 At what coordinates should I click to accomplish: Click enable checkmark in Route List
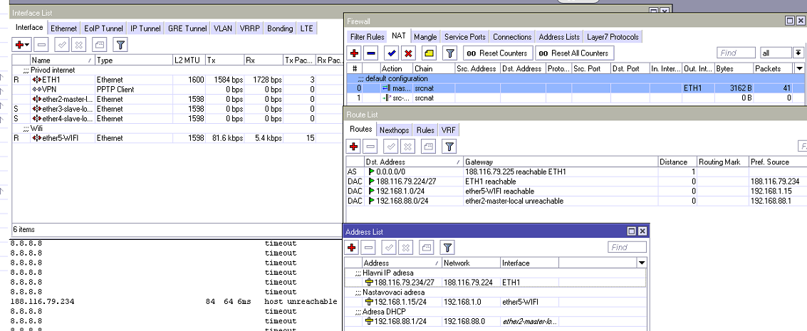coord(391,147)
